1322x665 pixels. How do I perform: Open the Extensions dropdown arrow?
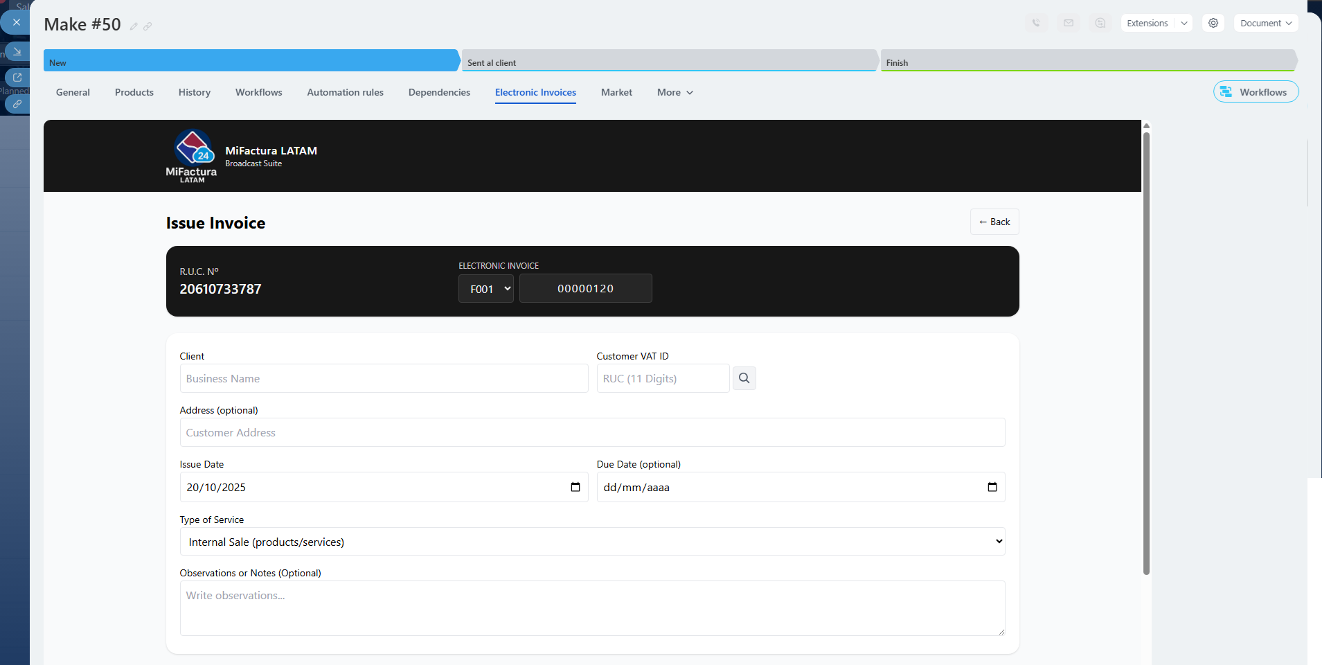(1184, 23)
